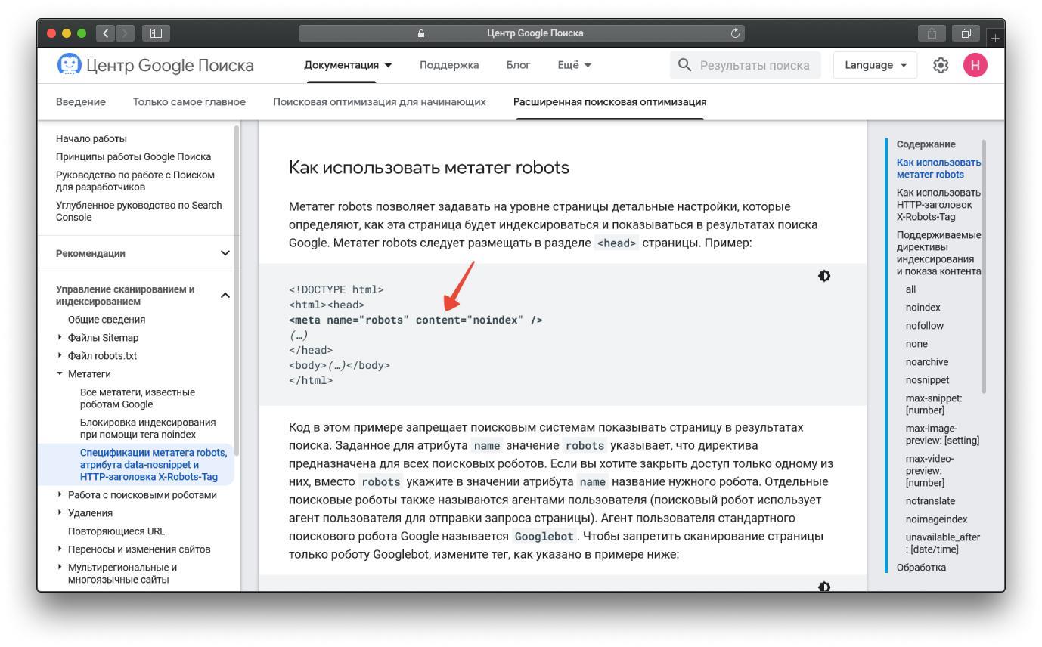Open the Блог menu item
The image size is (1042, 647).
coord(518,65)
